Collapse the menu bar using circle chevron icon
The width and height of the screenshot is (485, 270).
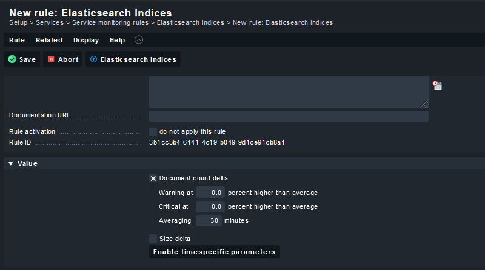tap(139, 40)
